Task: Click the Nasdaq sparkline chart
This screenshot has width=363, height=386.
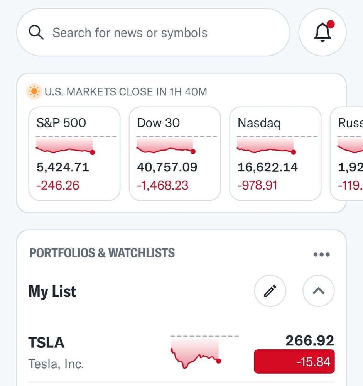Action: 277,146
